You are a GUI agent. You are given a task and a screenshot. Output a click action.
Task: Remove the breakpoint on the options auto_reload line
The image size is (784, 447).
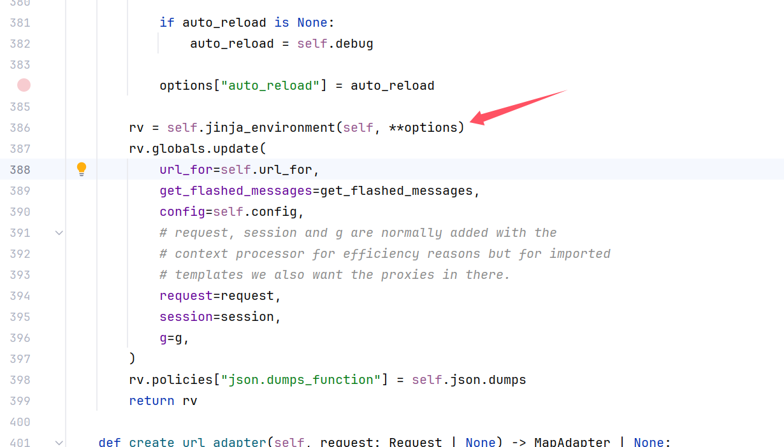(x=24, y=85)
